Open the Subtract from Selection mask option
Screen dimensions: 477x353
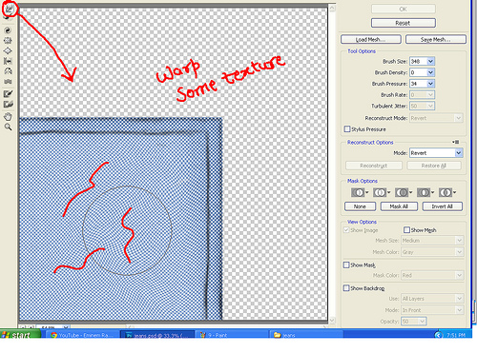click(404, 192)
